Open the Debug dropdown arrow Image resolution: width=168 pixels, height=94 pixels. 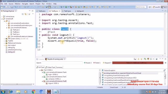[64, 7]
